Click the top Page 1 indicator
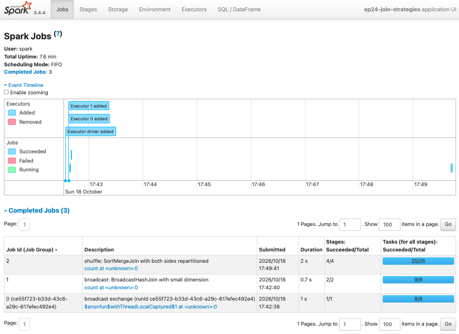This screenshot has width=459, height=334. click(x=24, y=224)
